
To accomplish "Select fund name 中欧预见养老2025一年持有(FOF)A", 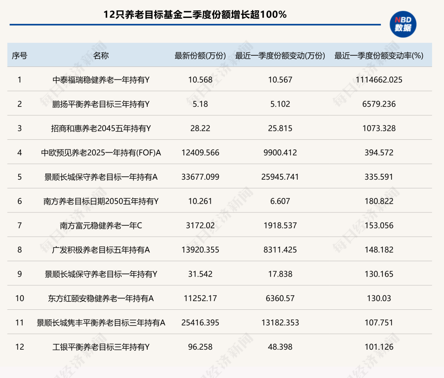I will (101, 153).
